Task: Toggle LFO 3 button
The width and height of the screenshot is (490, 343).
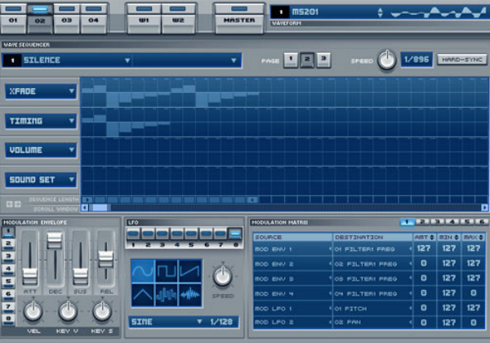Action: coord(163,234)
